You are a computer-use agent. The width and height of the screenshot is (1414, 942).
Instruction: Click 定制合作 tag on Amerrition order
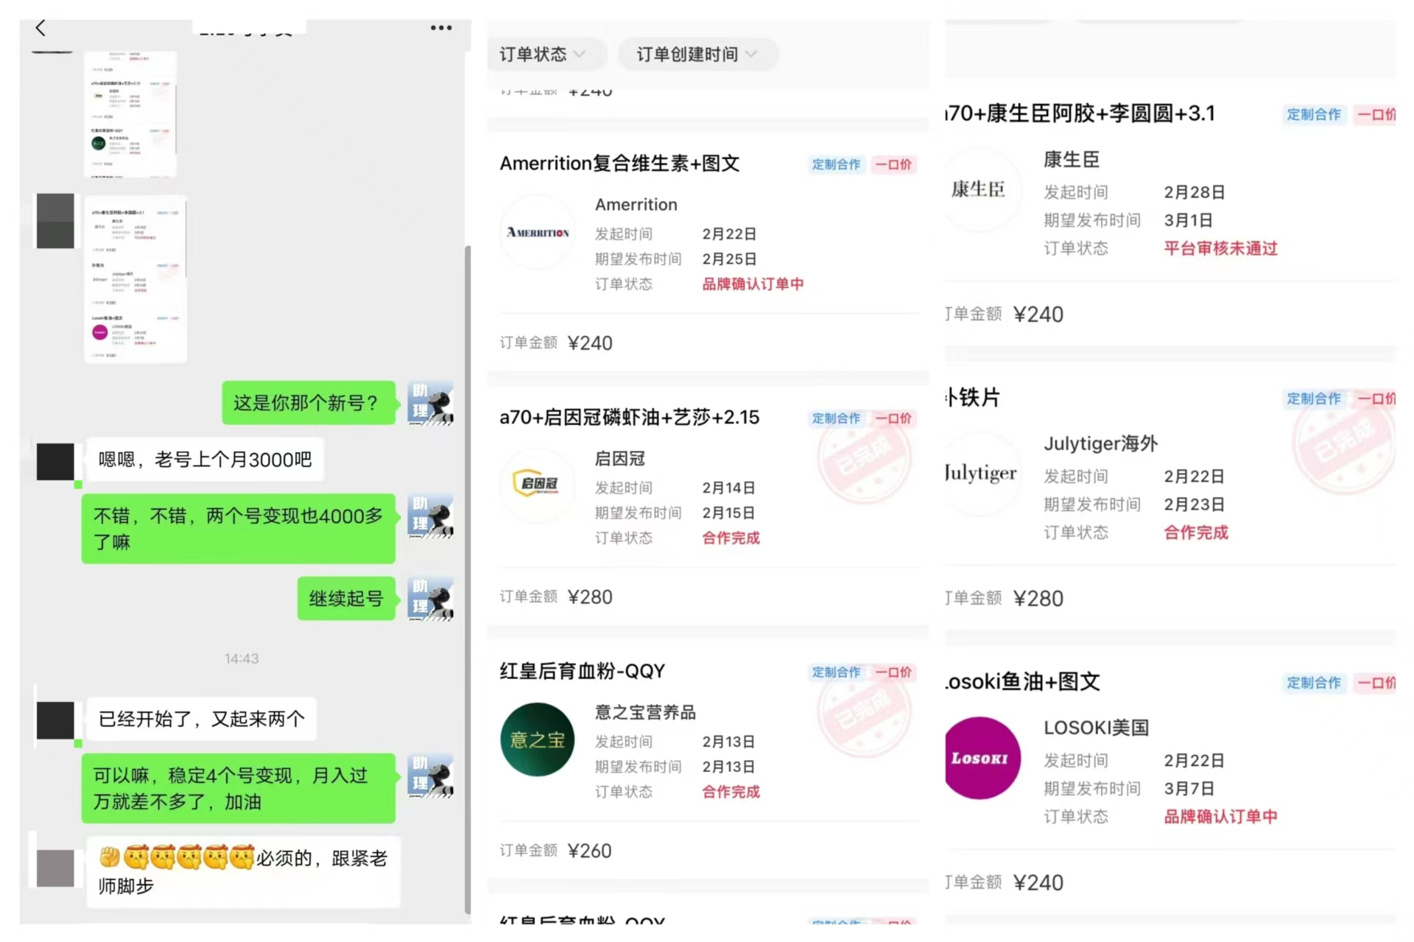[x=836, y=164]
